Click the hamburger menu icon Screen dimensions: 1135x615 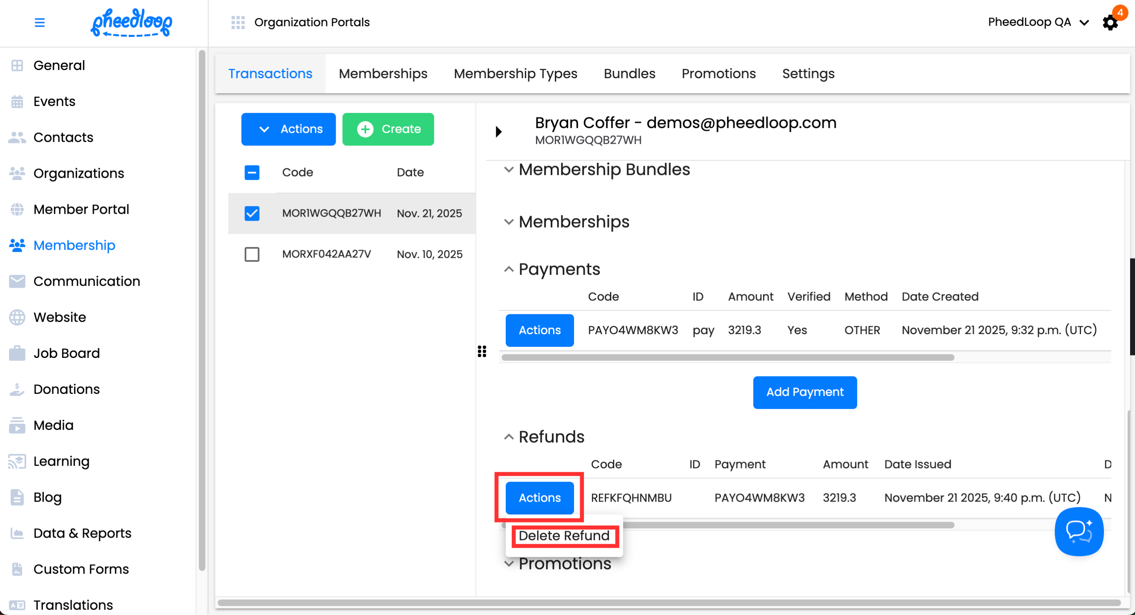tap(40, 23)
